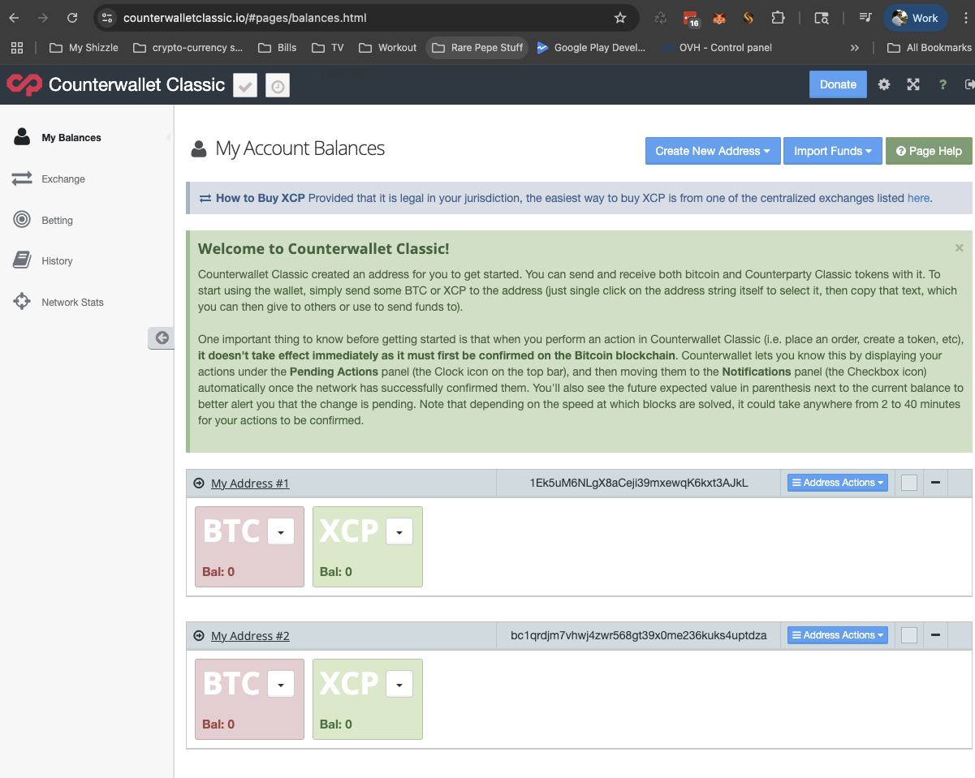Click the green question mark help icon
975x778 pixels.
click(x=943, y=84)
